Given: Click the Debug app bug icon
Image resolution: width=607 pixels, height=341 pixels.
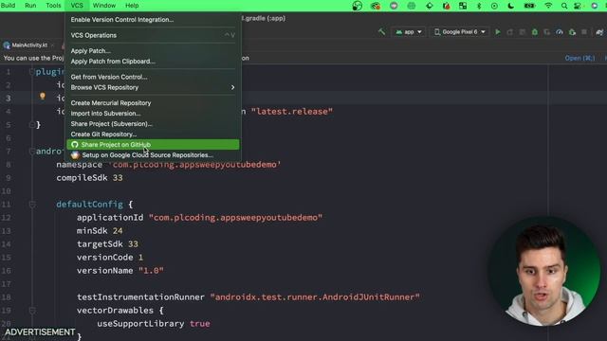Looking at the screenshot, I should (535, 32).
